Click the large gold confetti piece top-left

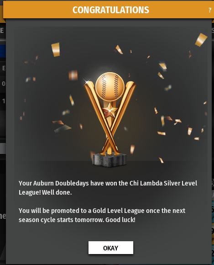point(56,49)
